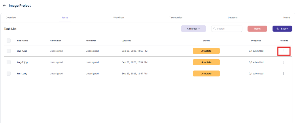Click the km11.png file name
This screenshot has width=295, height=123.
(x=22, y=74)
